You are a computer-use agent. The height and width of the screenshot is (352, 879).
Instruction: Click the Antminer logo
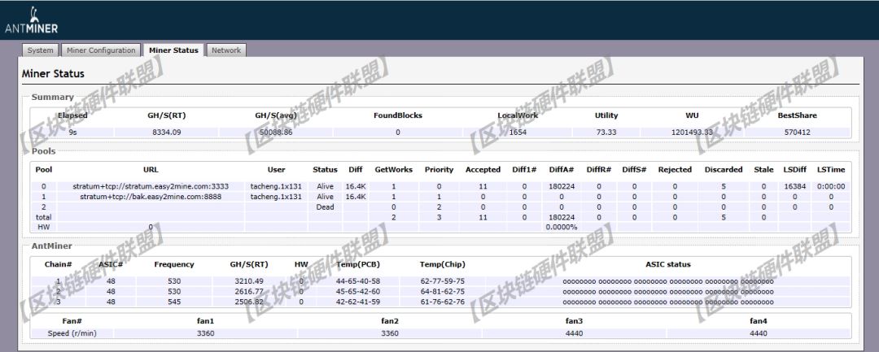32,20
